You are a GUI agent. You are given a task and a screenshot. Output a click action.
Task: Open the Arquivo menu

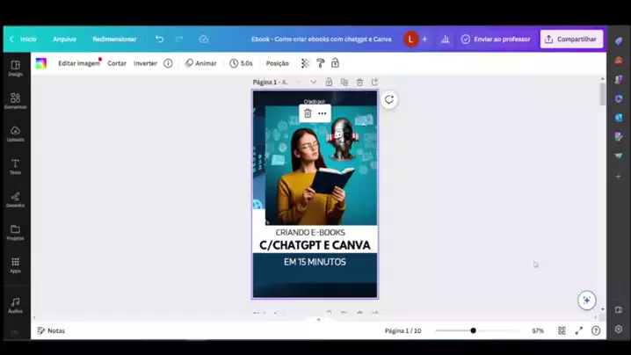tap(64, 39)
